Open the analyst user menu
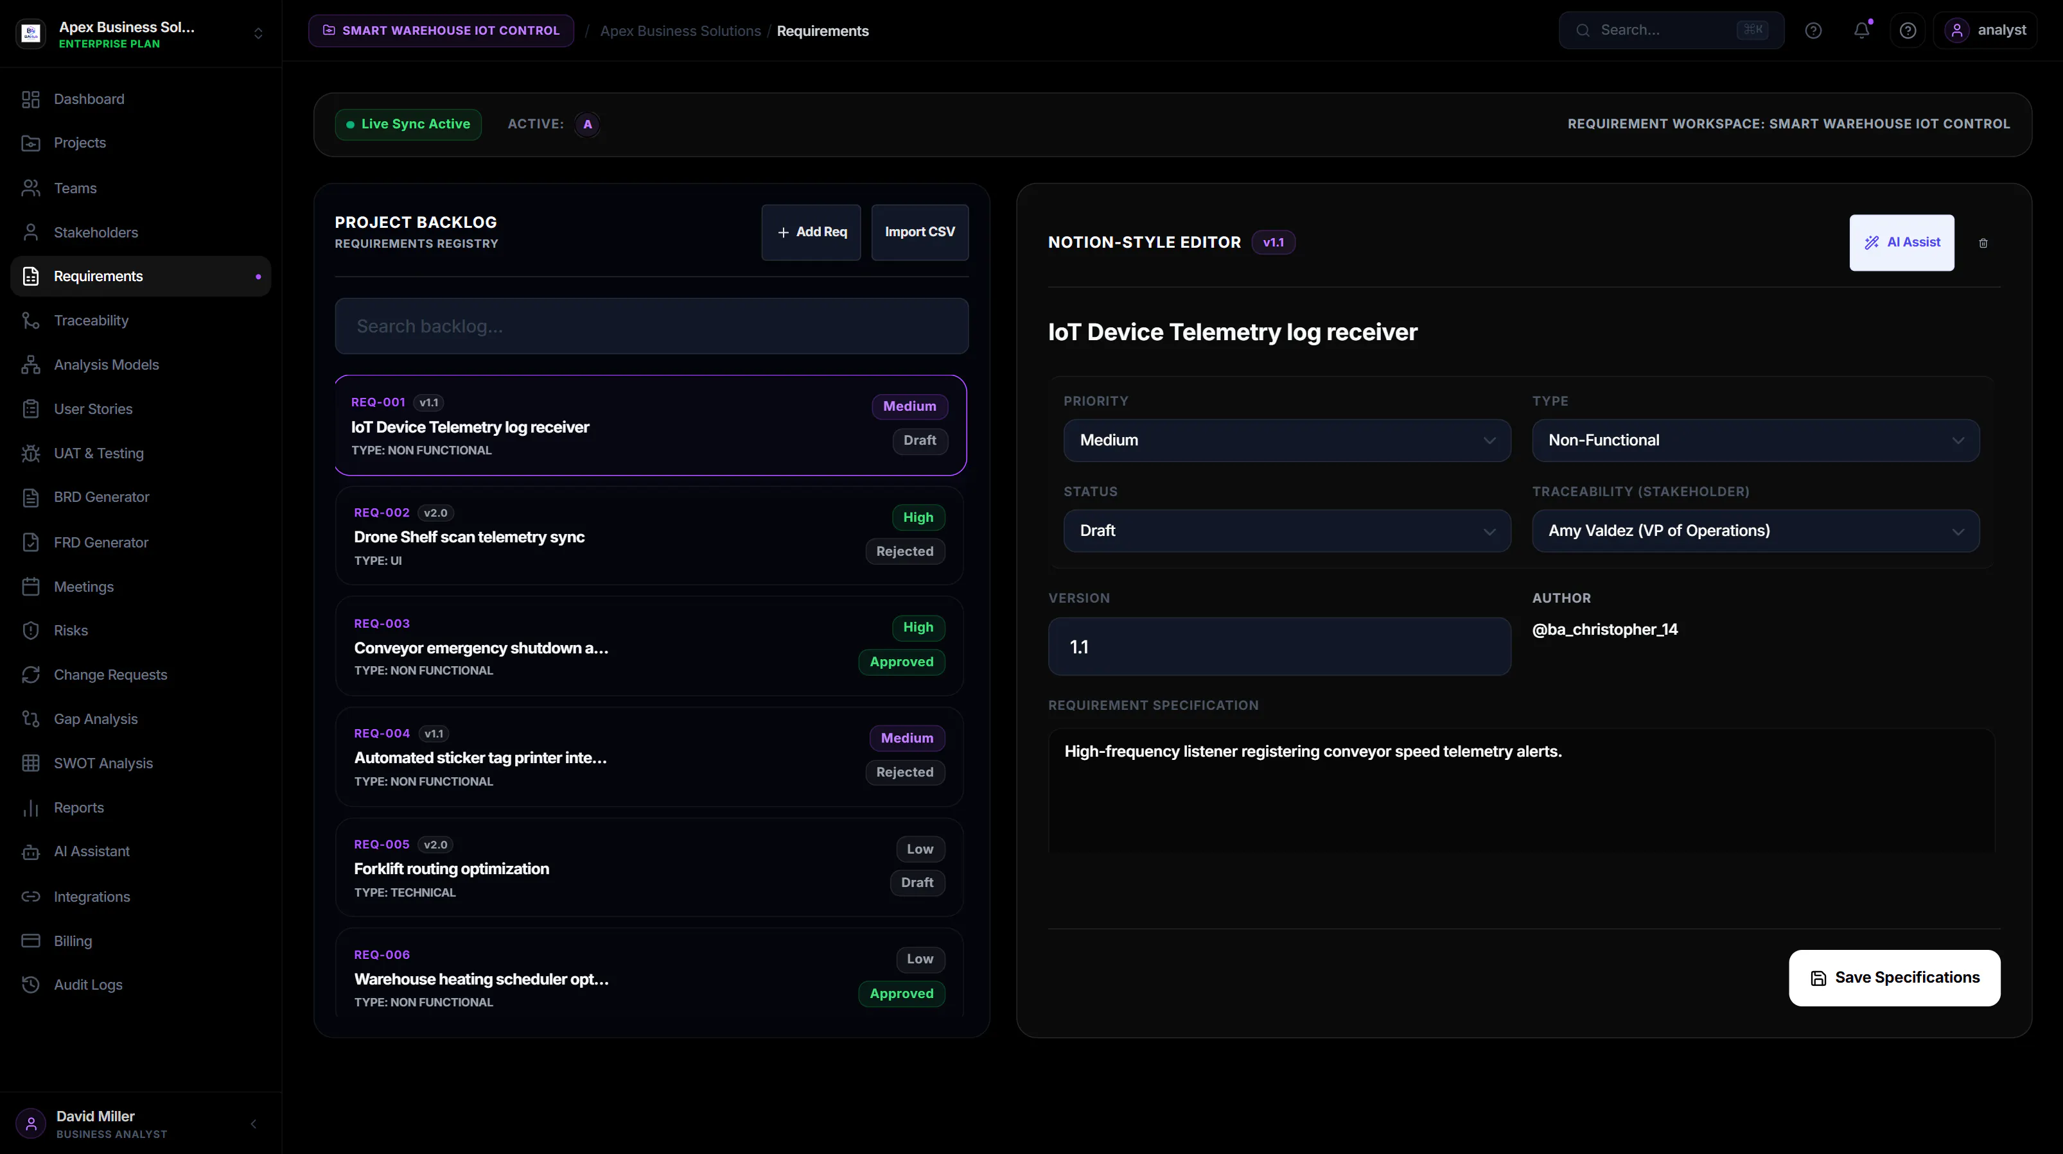The height and width of the screenshot is (1154, 2063). pos(1985,30)
